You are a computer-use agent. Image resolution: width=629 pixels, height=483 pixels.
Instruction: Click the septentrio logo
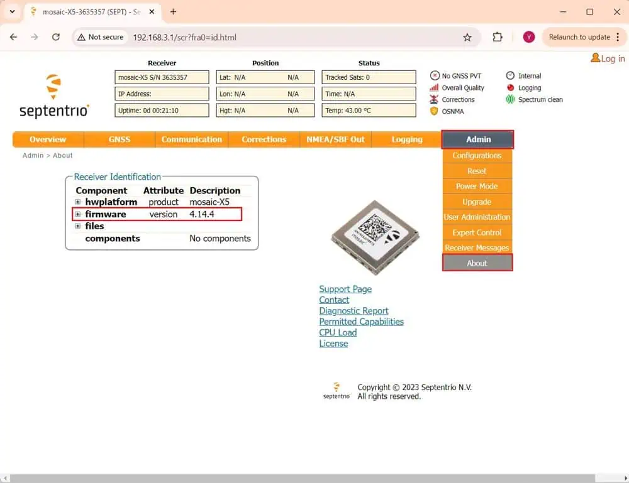click(x=53, y=94)
